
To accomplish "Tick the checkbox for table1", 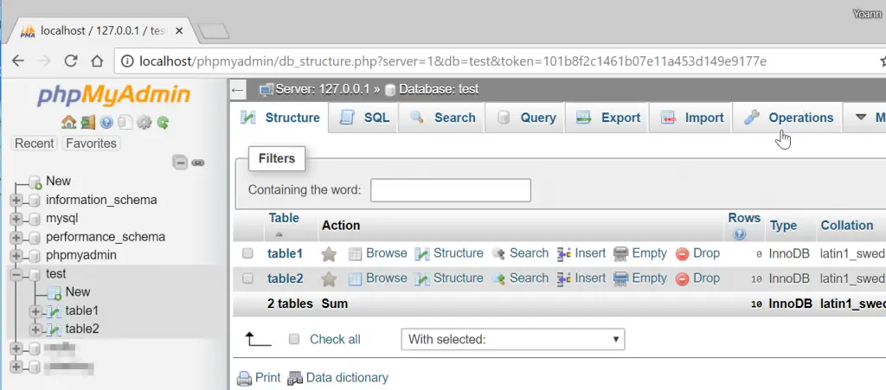I will [x=248, y=254].
